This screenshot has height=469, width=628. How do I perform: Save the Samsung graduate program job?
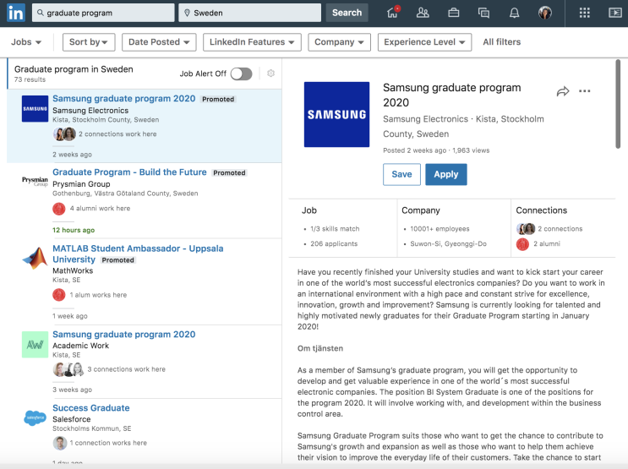[x=401, y=174]
